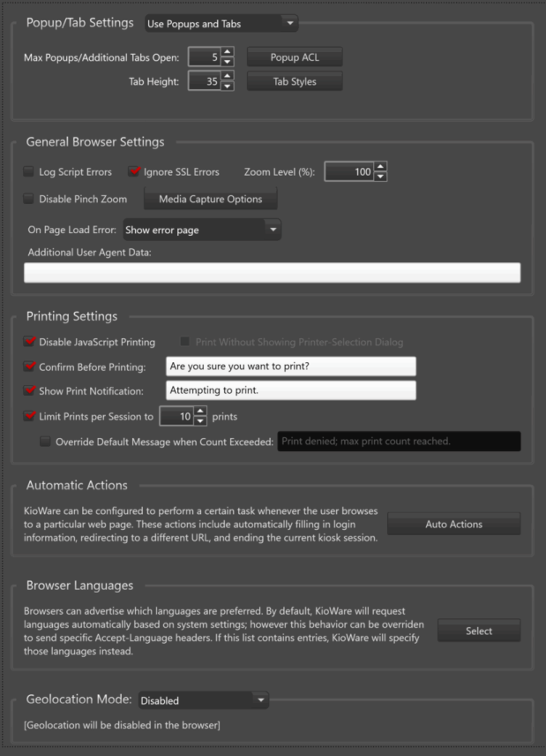Edit the 'Attempting to print.' field
The height and width of the screenshot is (756, 546).
pos(291,390)
